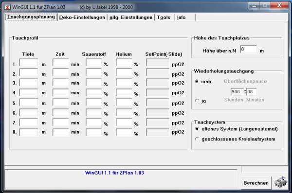The height and width of the screenshot is (193, 292).
Task: Click the row 3 Helium percentage field
Action: click(x=124, y=82)
